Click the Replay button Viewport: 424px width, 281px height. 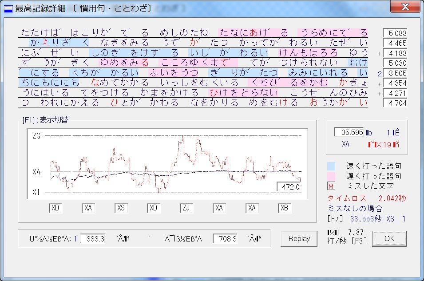[x=299, y=239]
